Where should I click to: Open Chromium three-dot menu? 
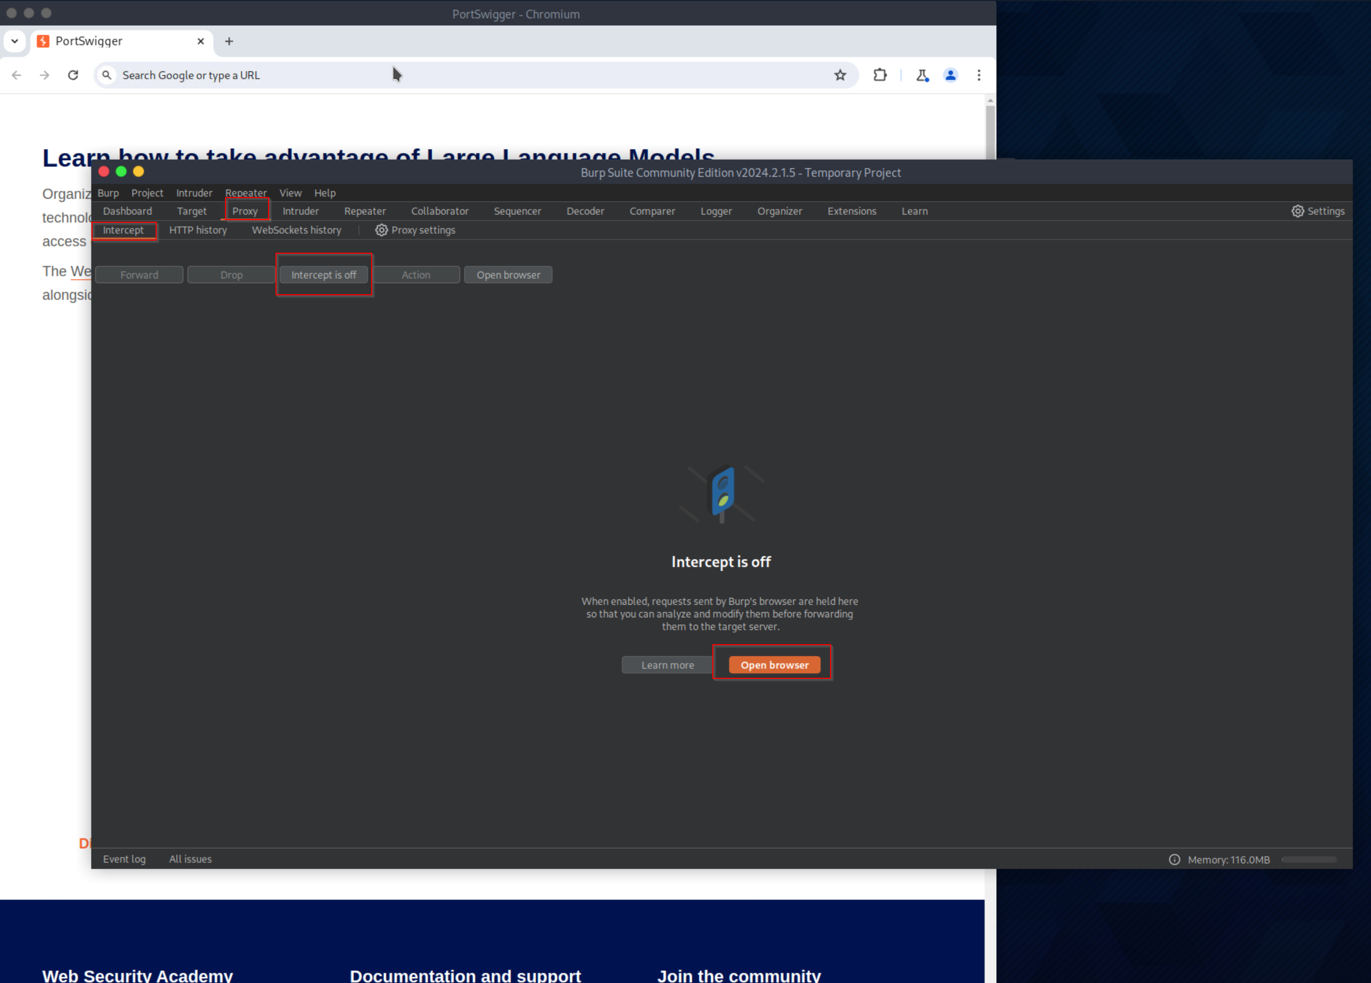pyautogui.click(x=979, y=75)
